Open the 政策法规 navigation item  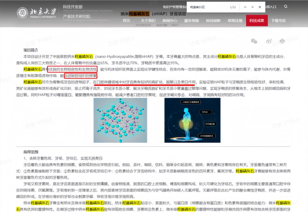point(235,20)
